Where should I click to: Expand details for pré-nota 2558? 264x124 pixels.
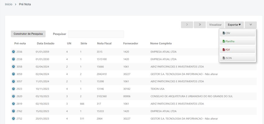(13, 59)
